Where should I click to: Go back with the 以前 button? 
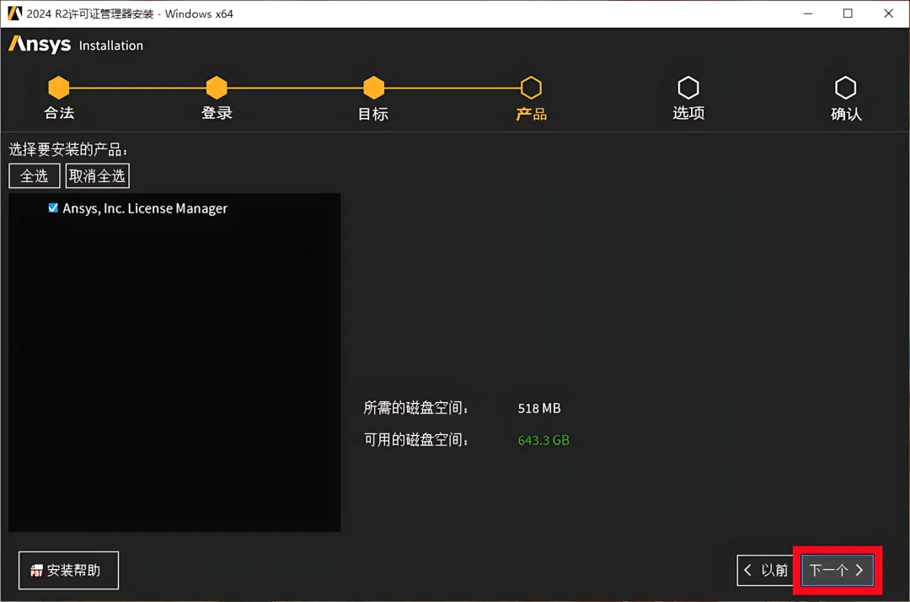point(766,570)
